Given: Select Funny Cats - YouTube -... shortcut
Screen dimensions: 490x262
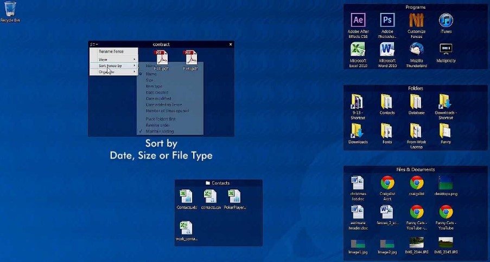Looking at the screenshot, I should pos(417,212).
